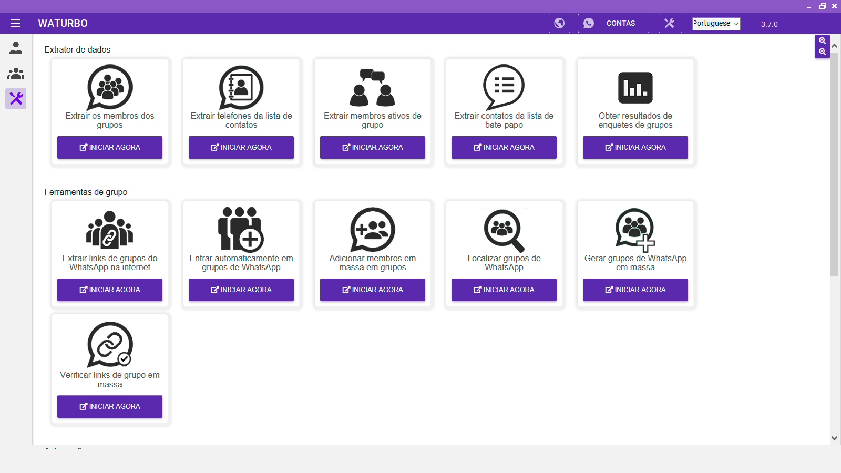
Task: Click the zoom in magnifier icon
Action: tap(822, 40)
